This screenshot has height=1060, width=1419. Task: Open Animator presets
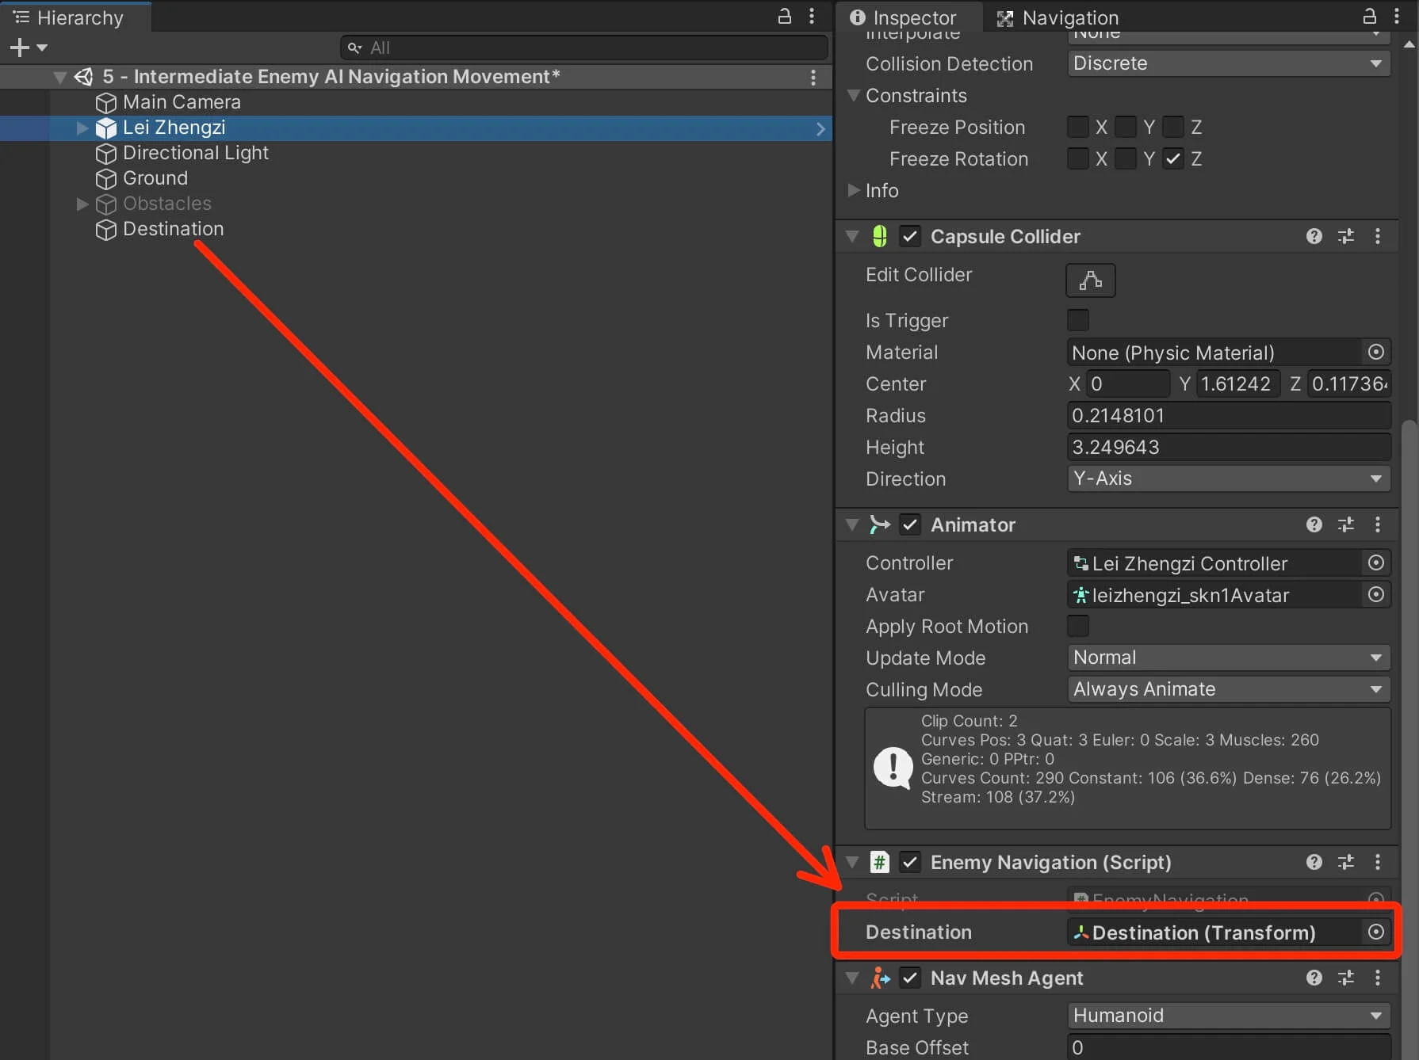click(1346, 524)
